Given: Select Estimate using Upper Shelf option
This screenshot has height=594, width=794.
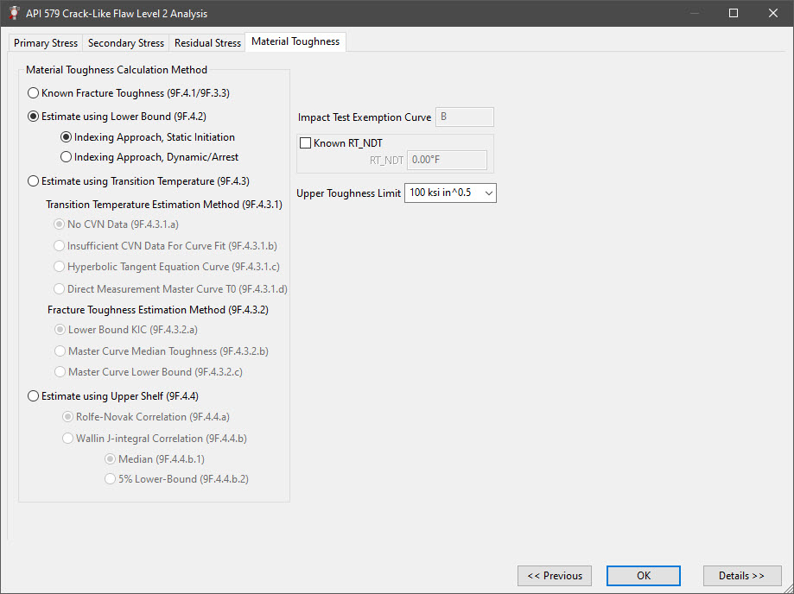Looking at the screenshot, I should coord(113,396).
